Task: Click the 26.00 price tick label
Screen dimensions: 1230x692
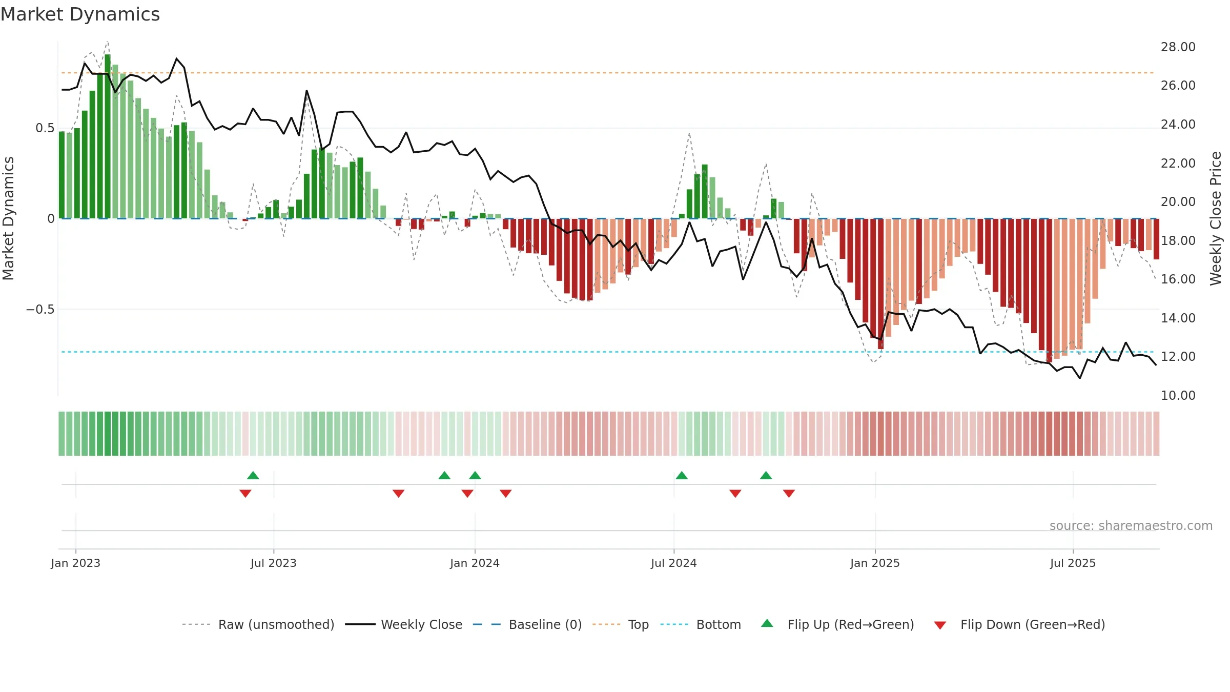Action: (x=1178, y=85)
